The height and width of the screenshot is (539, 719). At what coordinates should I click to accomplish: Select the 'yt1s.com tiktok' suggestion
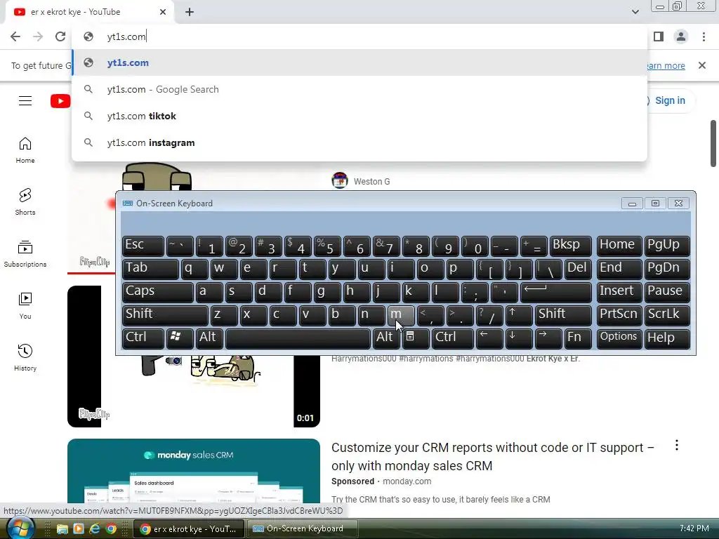pos(359,116)
